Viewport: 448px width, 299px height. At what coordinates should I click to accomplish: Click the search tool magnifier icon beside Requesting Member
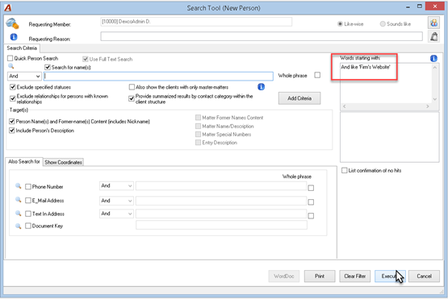coord(12,23)
